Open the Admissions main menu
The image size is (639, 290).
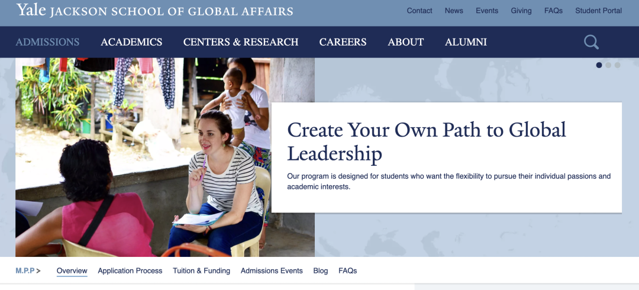click(x=47, y=42)
